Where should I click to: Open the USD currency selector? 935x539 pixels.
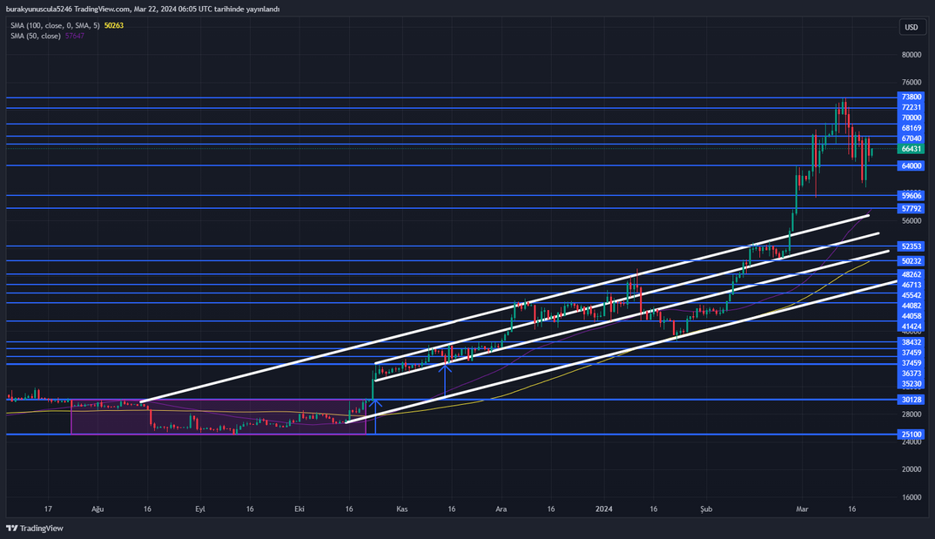(911, 27)
